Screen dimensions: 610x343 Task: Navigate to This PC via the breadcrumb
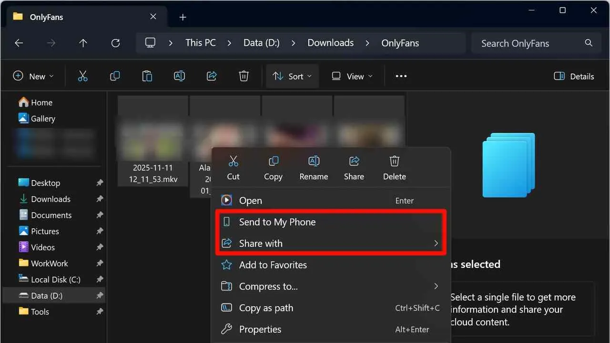coord(201,42)
